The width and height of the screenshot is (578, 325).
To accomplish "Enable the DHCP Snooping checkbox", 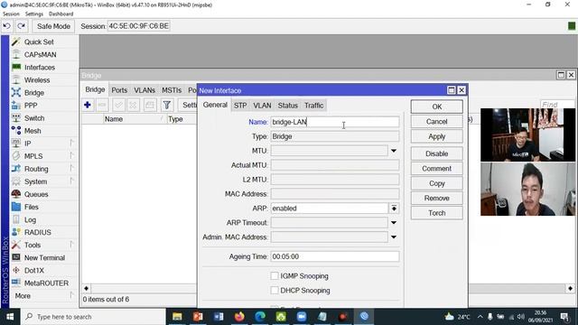I will [275, 291].
